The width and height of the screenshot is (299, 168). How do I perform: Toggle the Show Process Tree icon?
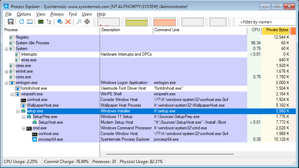click(x=49, y=22)
